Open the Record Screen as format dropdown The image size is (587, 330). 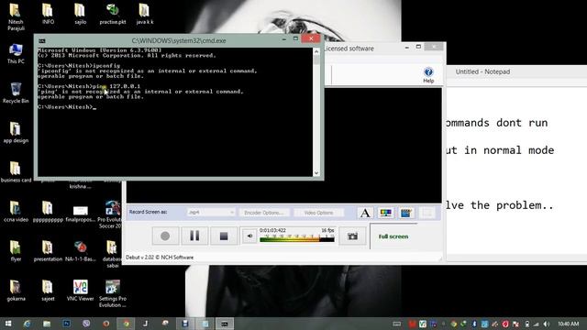coord(211,212)
